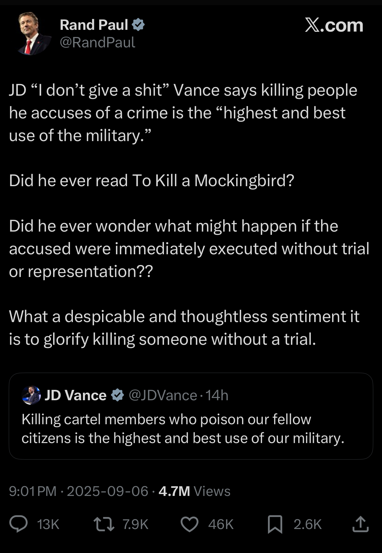Screen dimensions: 382x553
Task: Bookmark this post
Action: point(275,524)
